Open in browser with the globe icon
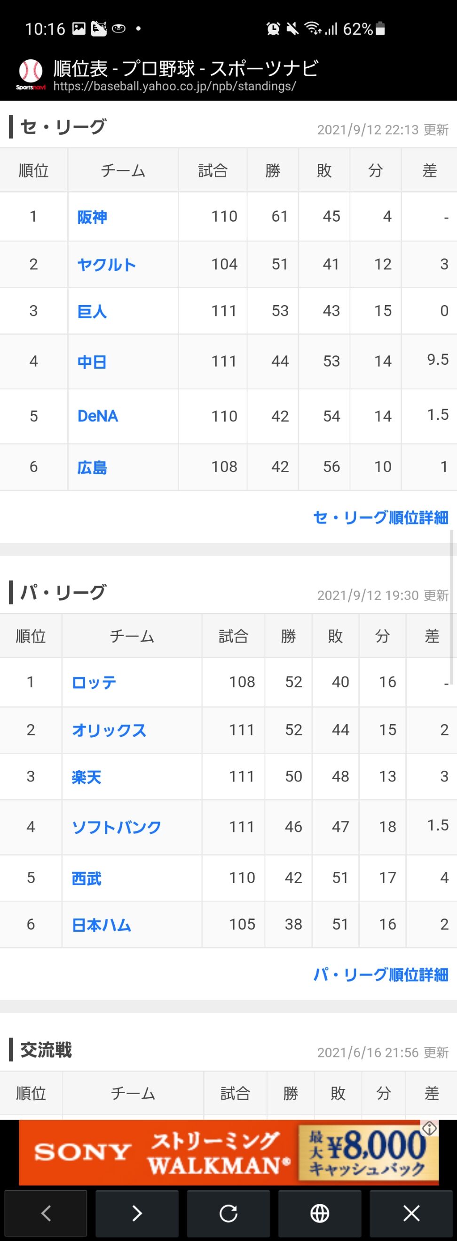457x1241 pixels. pyautogui.click(x=320, y=1213)
